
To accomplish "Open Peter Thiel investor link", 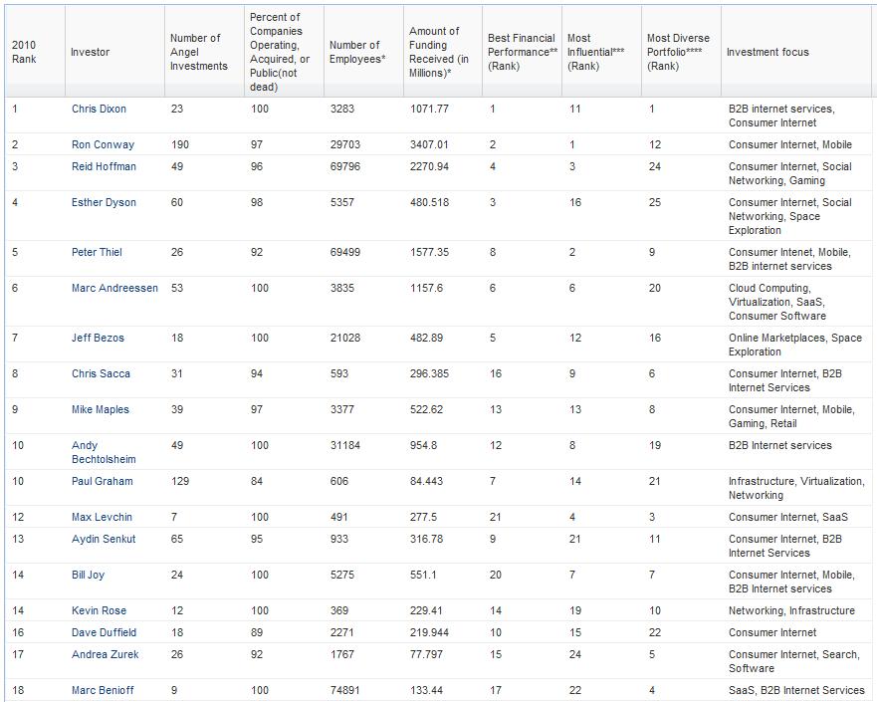I will click(x=97, y=252).
